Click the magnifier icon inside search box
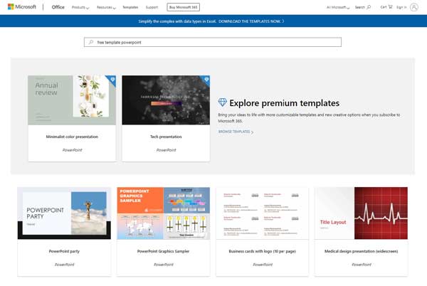 91,42
